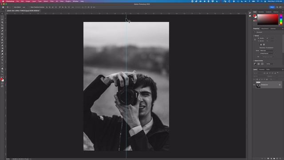Open the Photoshop application menu
The width and height of the screenshot is (284, 160).
click(10, 1)
